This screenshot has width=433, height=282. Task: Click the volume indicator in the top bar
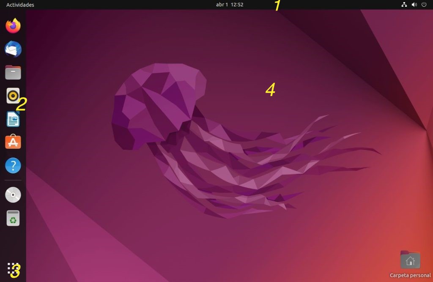point(414,5)
